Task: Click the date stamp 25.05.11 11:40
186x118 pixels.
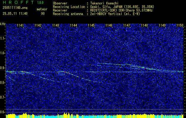Action: point(15,14)
